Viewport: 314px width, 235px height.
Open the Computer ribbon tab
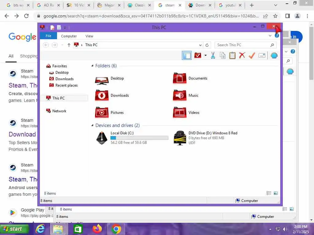tap(69, 36)
